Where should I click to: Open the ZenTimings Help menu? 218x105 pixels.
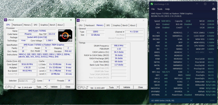[x=167, y=9]
